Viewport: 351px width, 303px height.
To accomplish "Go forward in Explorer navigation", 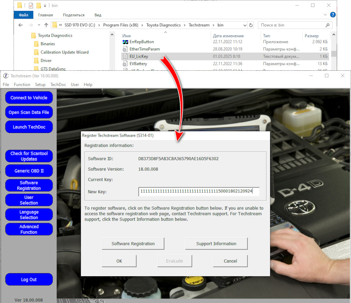I will 31,25.
